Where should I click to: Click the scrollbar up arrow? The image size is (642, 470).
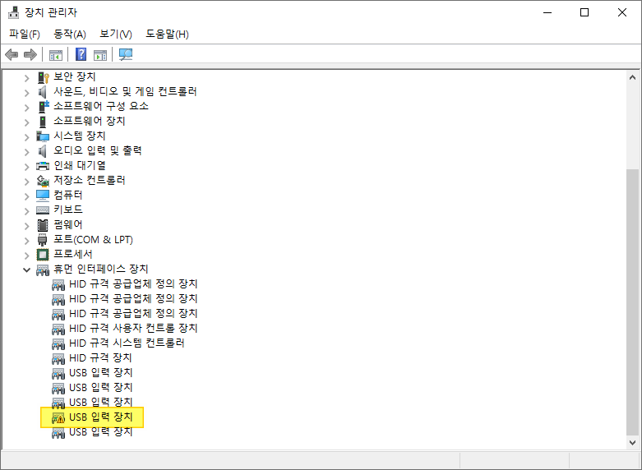tap(632, 77)
